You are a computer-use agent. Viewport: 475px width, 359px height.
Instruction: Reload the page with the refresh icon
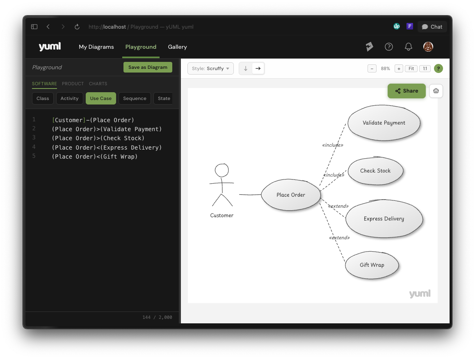pos(77,27)
